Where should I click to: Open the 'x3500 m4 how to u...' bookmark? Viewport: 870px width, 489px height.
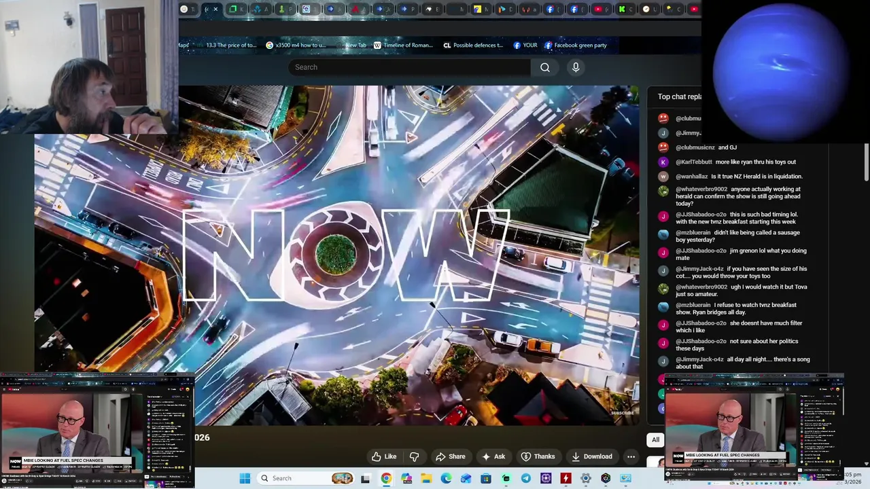tap(296, 46)
